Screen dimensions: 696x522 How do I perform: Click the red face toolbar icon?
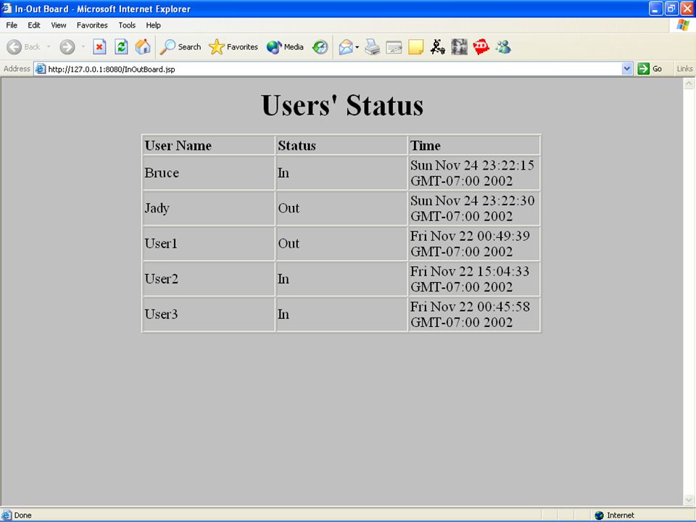click(x=481, y=46)
